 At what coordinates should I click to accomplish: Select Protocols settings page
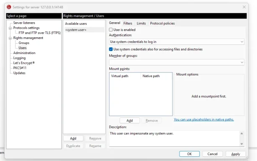pos(26,28)
